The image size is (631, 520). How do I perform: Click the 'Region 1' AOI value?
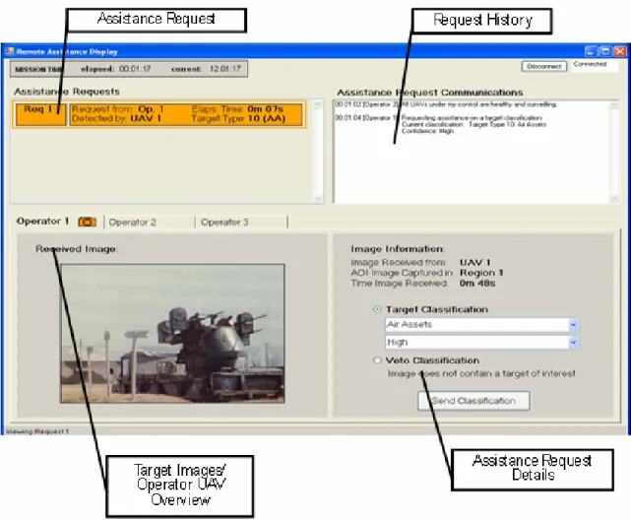click(x=481, y=273)
